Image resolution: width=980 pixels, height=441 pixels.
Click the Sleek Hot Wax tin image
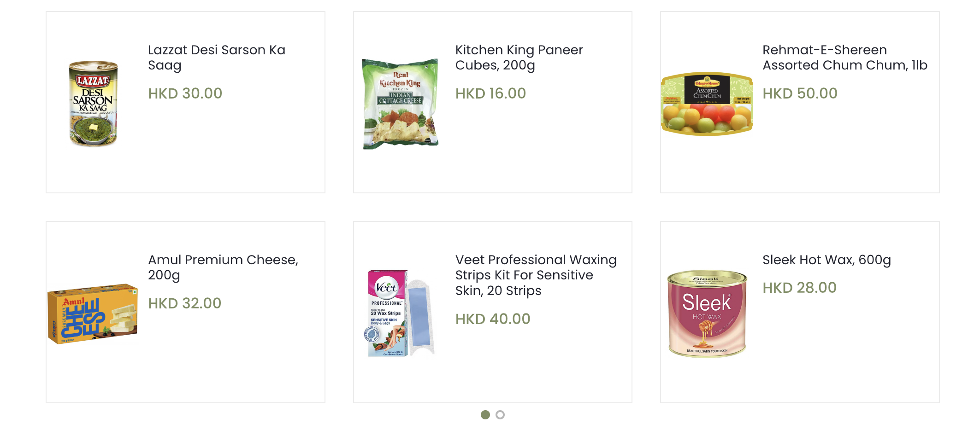tap(707, 313)
